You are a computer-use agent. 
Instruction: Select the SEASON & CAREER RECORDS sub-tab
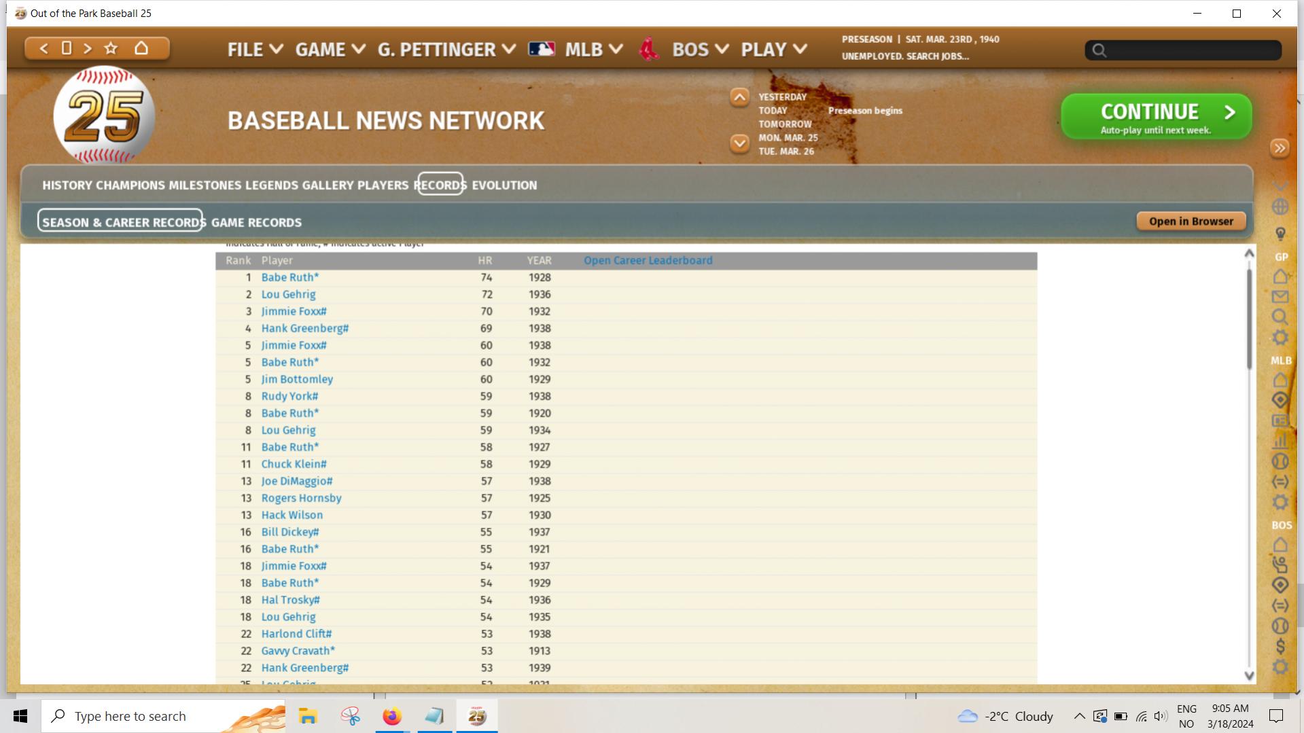(x=120, y=221)
